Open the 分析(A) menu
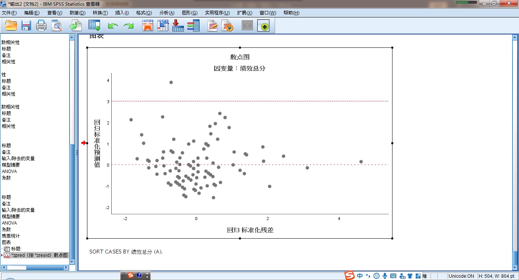 167,13
